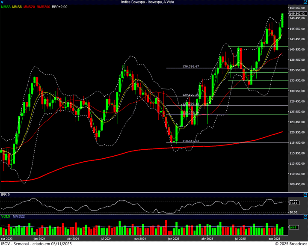The height and width of the screenshot is (246, 308).
Task: Click the 129.520,36 retracement level label
Action: tap(191, 95)
